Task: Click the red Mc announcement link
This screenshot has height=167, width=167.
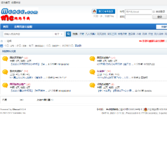Action: coord(152,41)
